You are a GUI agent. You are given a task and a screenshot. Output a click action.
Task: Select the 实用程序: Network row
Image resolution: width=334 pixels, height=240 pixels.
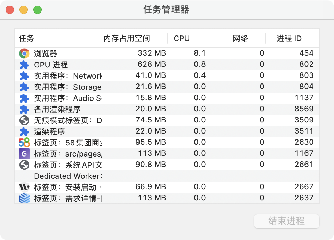167,76
